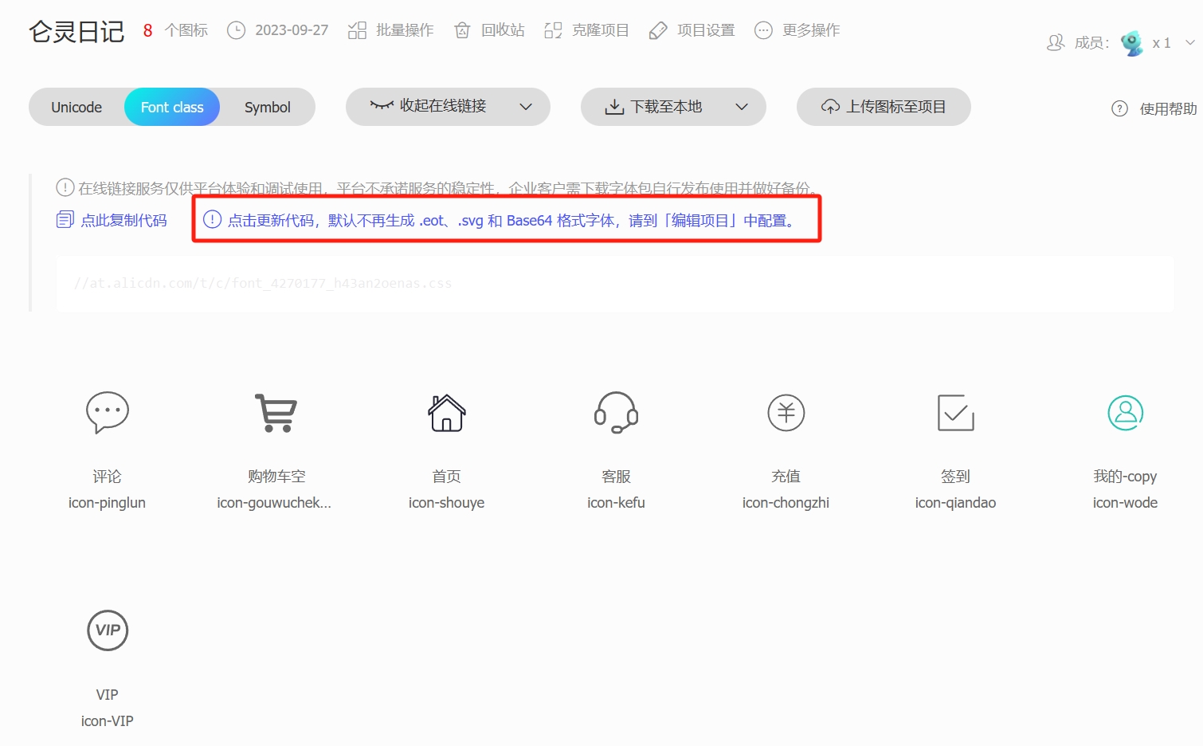The width and height of the screenshot is (1203, 746).
Task: Click 上传图标至项目 upload button
Action: coord(884,107)
